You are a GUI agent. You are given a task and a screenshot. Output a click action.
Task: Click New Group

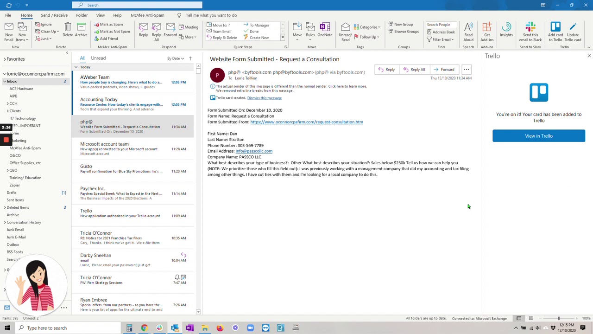coord(401,25)
